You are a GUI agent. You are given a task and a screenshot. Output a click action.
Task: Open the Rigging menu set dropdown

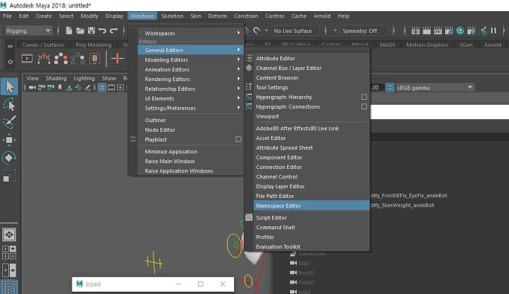pos(28,31)
